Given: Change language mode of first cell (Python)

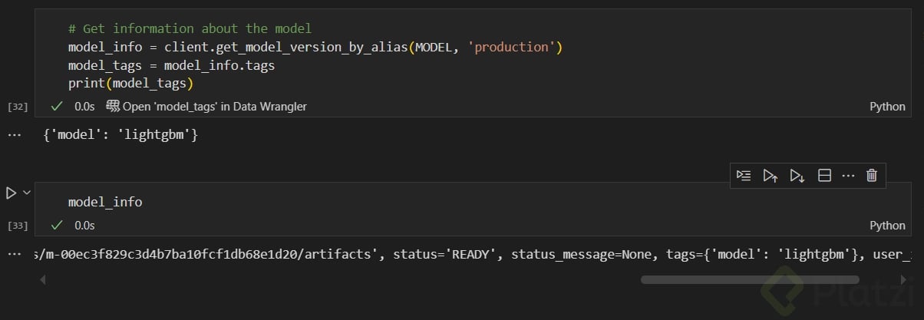Looking at the screenshot, I should pos(887,107).
